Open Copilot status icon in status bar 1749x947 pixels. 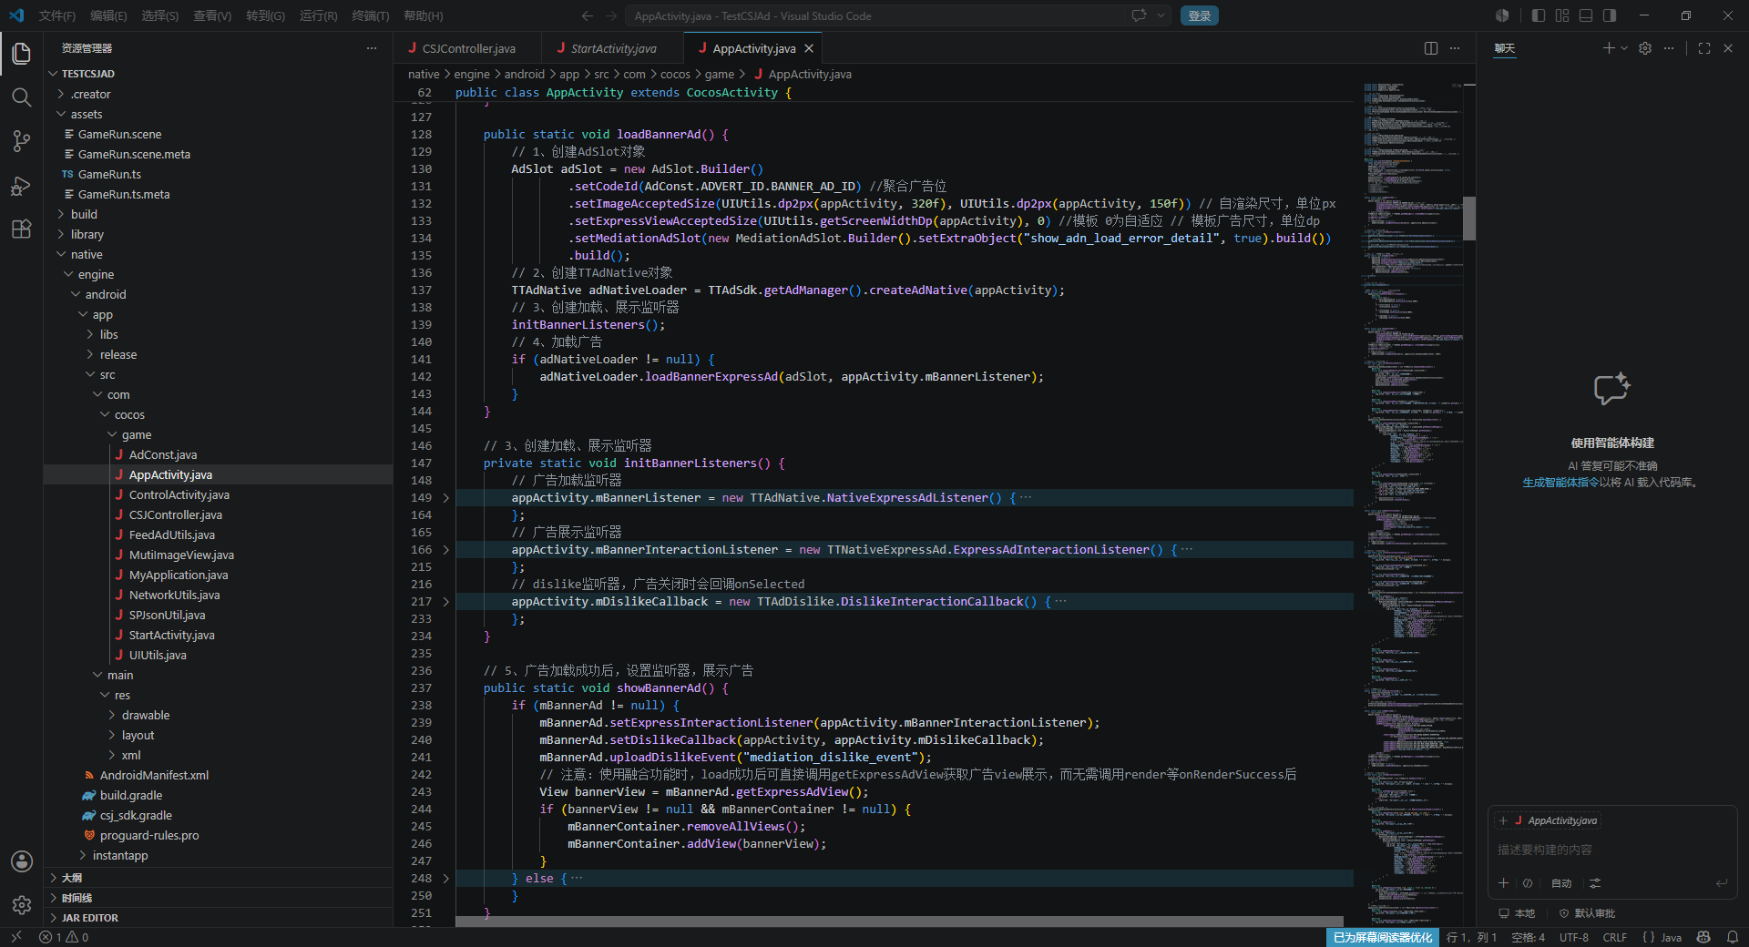[x=1703, y=937]
